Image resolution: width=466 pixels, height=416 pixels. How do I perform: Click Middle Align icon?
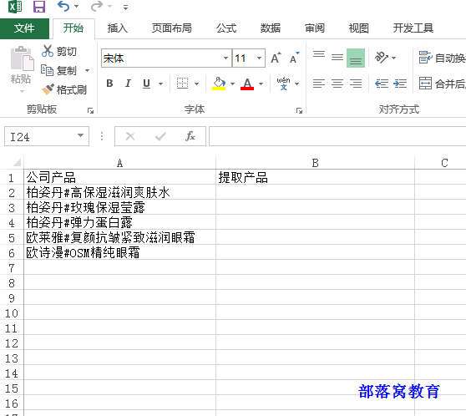(337, 57)
